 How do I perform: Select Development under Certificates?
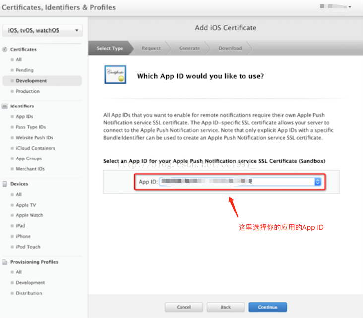[42, 81]
